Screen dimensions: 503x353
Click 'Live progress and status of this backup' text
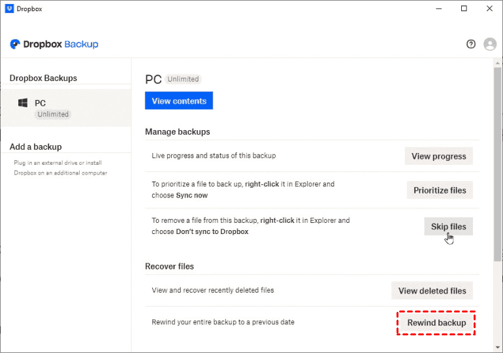[x=214, y=156]
